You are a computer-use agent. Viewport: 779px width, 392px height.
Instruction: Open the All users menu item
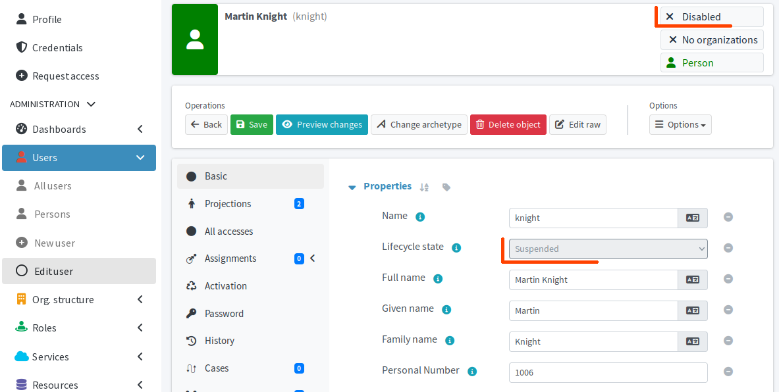pyautogui.click(x=53, y=186)
